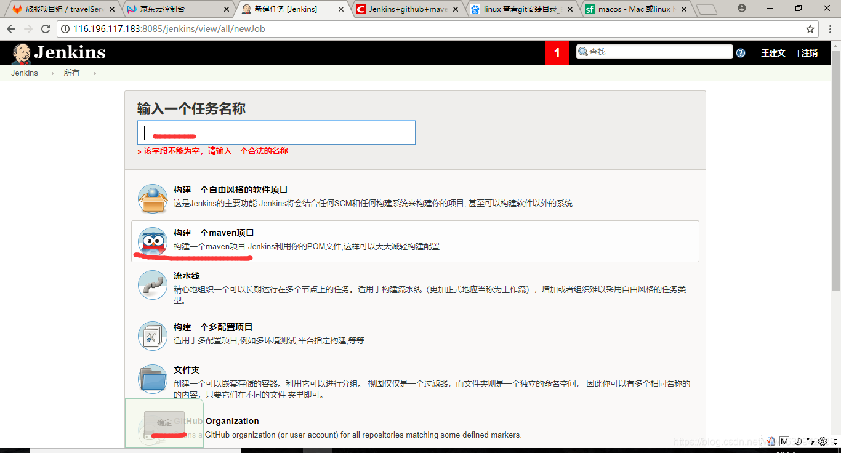Click the search help question mark icon
The image size is (841, 453).
pyautogui.click(x=741, y=53)
